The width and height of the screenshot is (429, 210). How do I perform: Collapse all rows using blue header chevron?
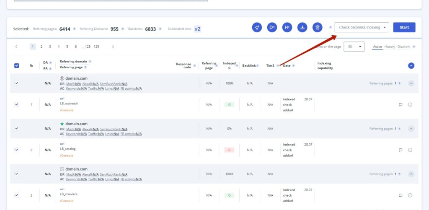[x=411, y=65]
